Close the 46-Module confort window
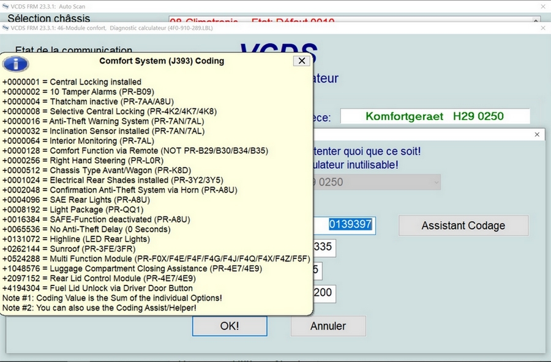The height and width of the screenshot is (362, 551). (543, 28)
